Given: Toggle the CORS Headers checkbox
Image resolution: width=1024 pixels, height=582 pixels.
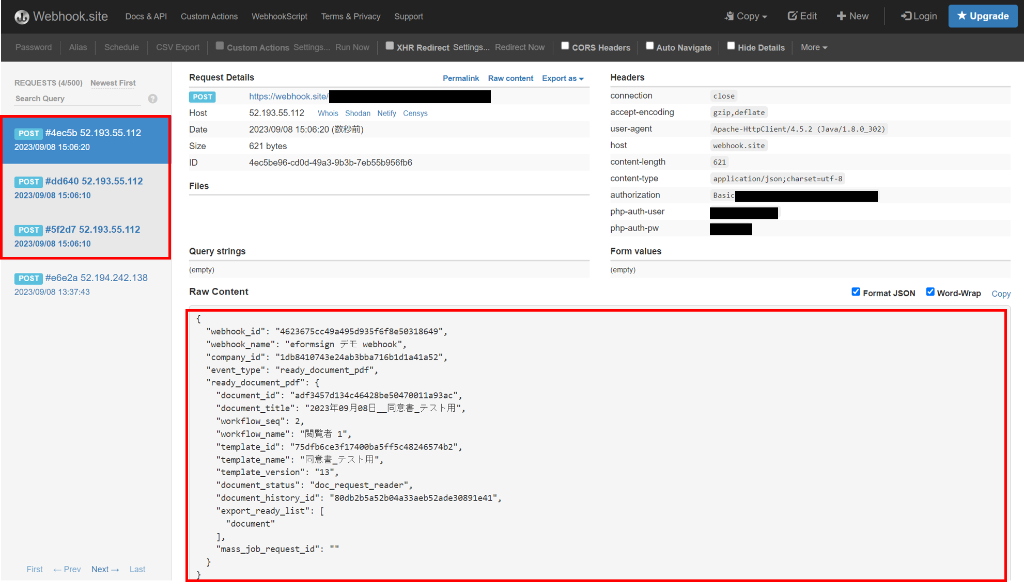Looking at the screenshot, I should pyautogui.click(x=565, y=46).
